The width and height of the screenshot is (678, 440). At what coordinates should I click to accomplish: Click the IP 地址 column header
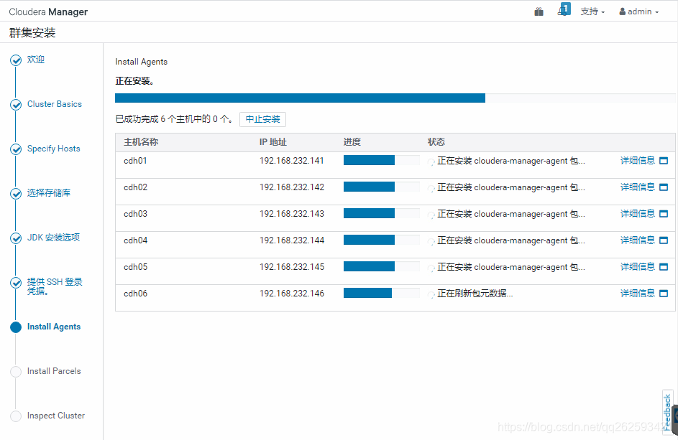tap(273, 142)
